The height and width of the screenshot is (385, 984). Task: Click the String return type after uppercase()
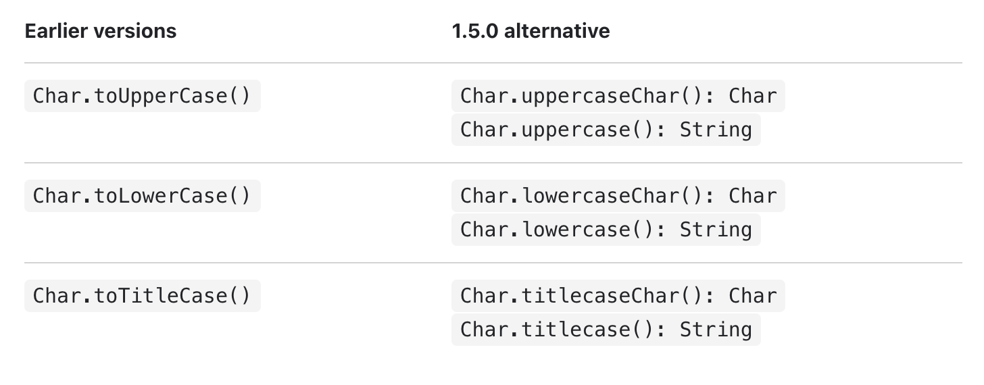(x=716, y=130)
